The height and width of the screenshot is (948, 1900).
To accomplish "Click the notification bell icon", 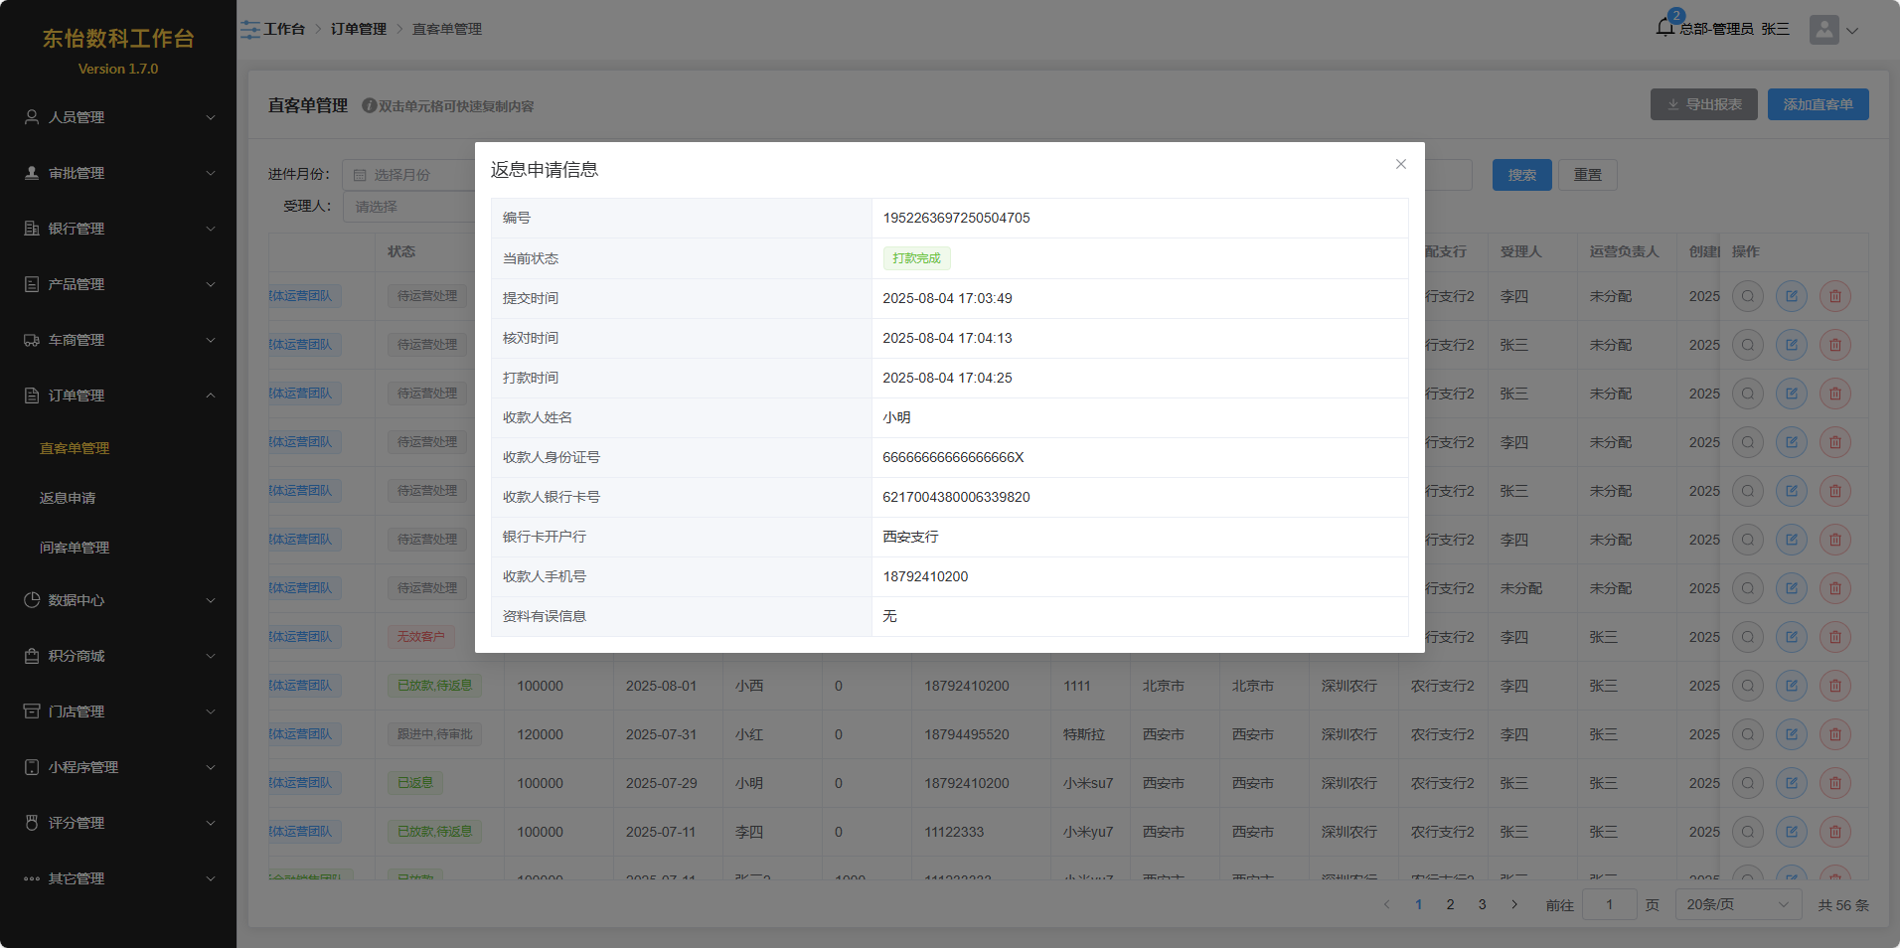I will click(x=1665, y=28).
